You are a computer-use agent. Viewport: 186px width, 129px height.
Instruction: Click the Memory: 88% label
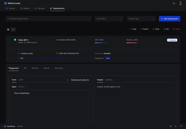click(x=132, y=40)
